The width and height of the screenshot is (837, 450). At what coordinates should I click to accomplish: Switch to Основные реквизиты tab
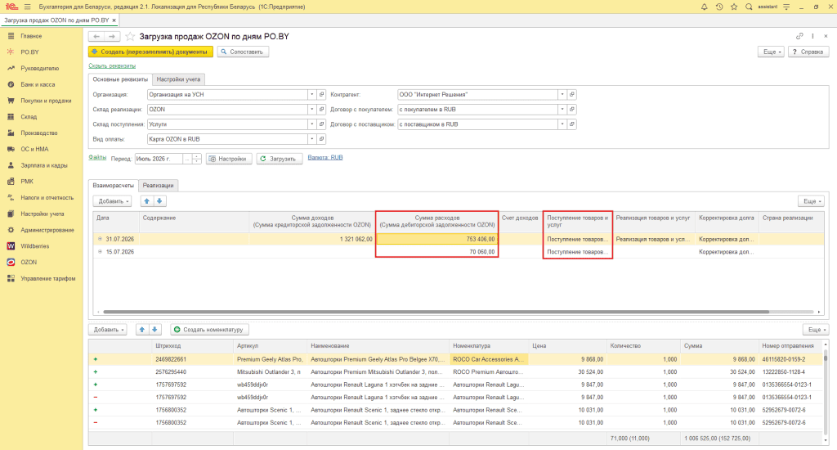[120, 79]
